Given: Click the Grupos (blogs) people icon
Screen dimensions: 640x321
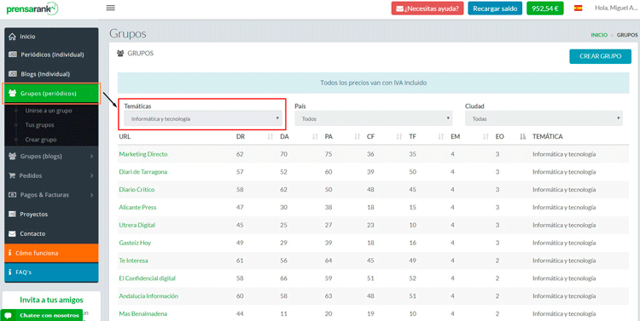Looking at the screenshot, I should coord(12,156).
